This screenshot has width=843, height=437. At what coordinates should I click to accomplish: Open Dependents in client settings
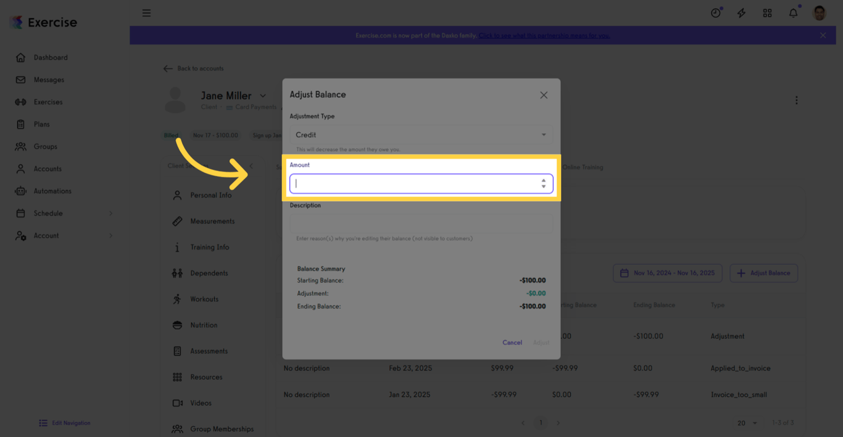[210, 273]
